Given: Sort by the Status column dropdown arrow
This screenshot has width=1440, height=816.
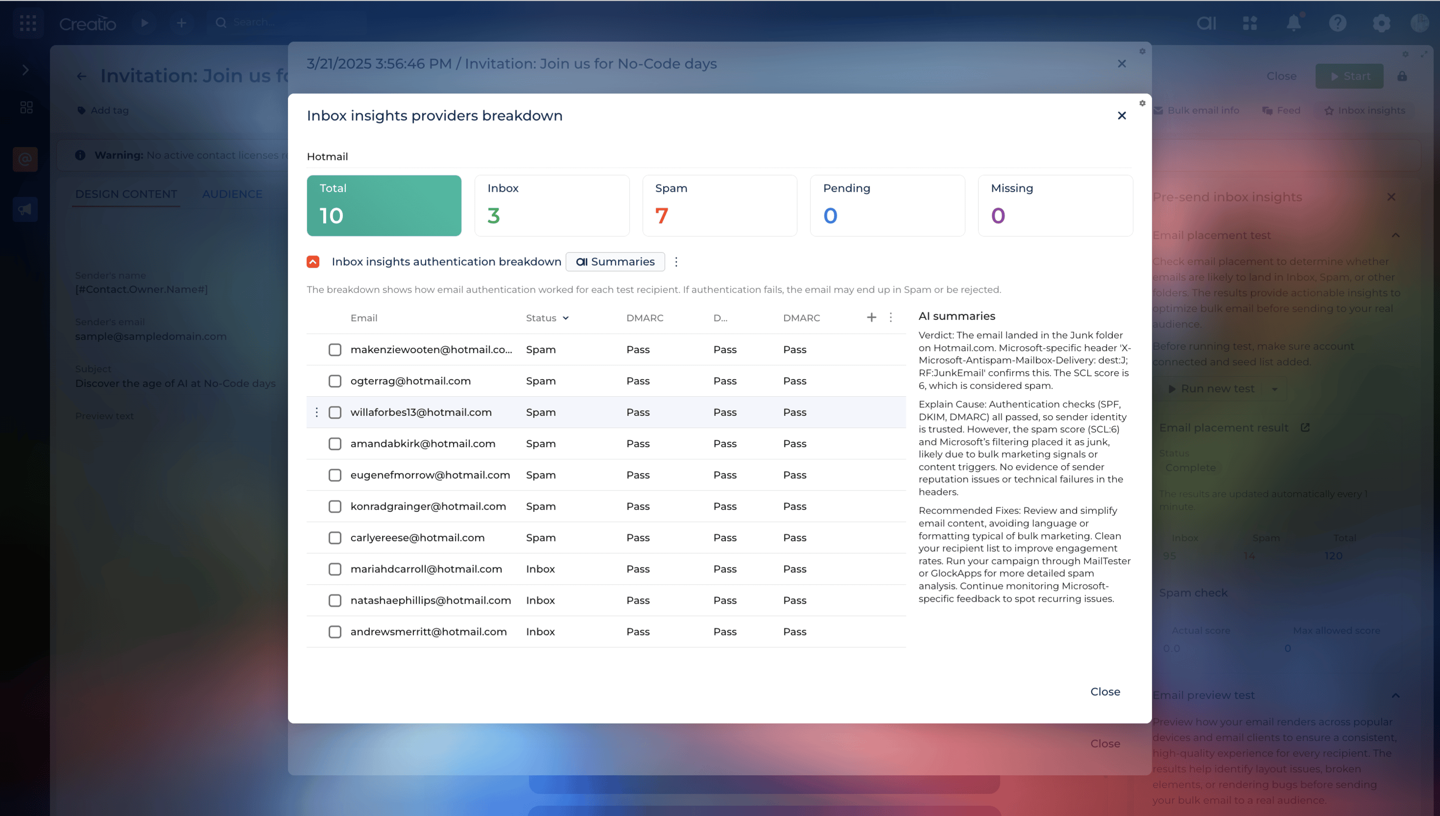Looking at the screenshot, I should click(566, 318).
